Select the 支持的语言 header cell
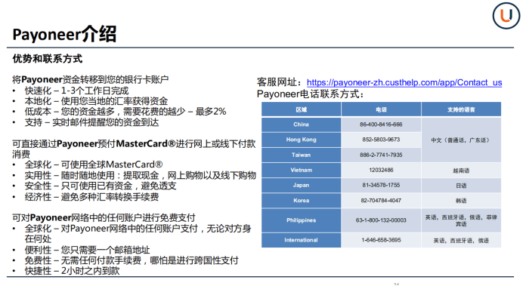This screenshot has width=523, height=286. (461, 109)
